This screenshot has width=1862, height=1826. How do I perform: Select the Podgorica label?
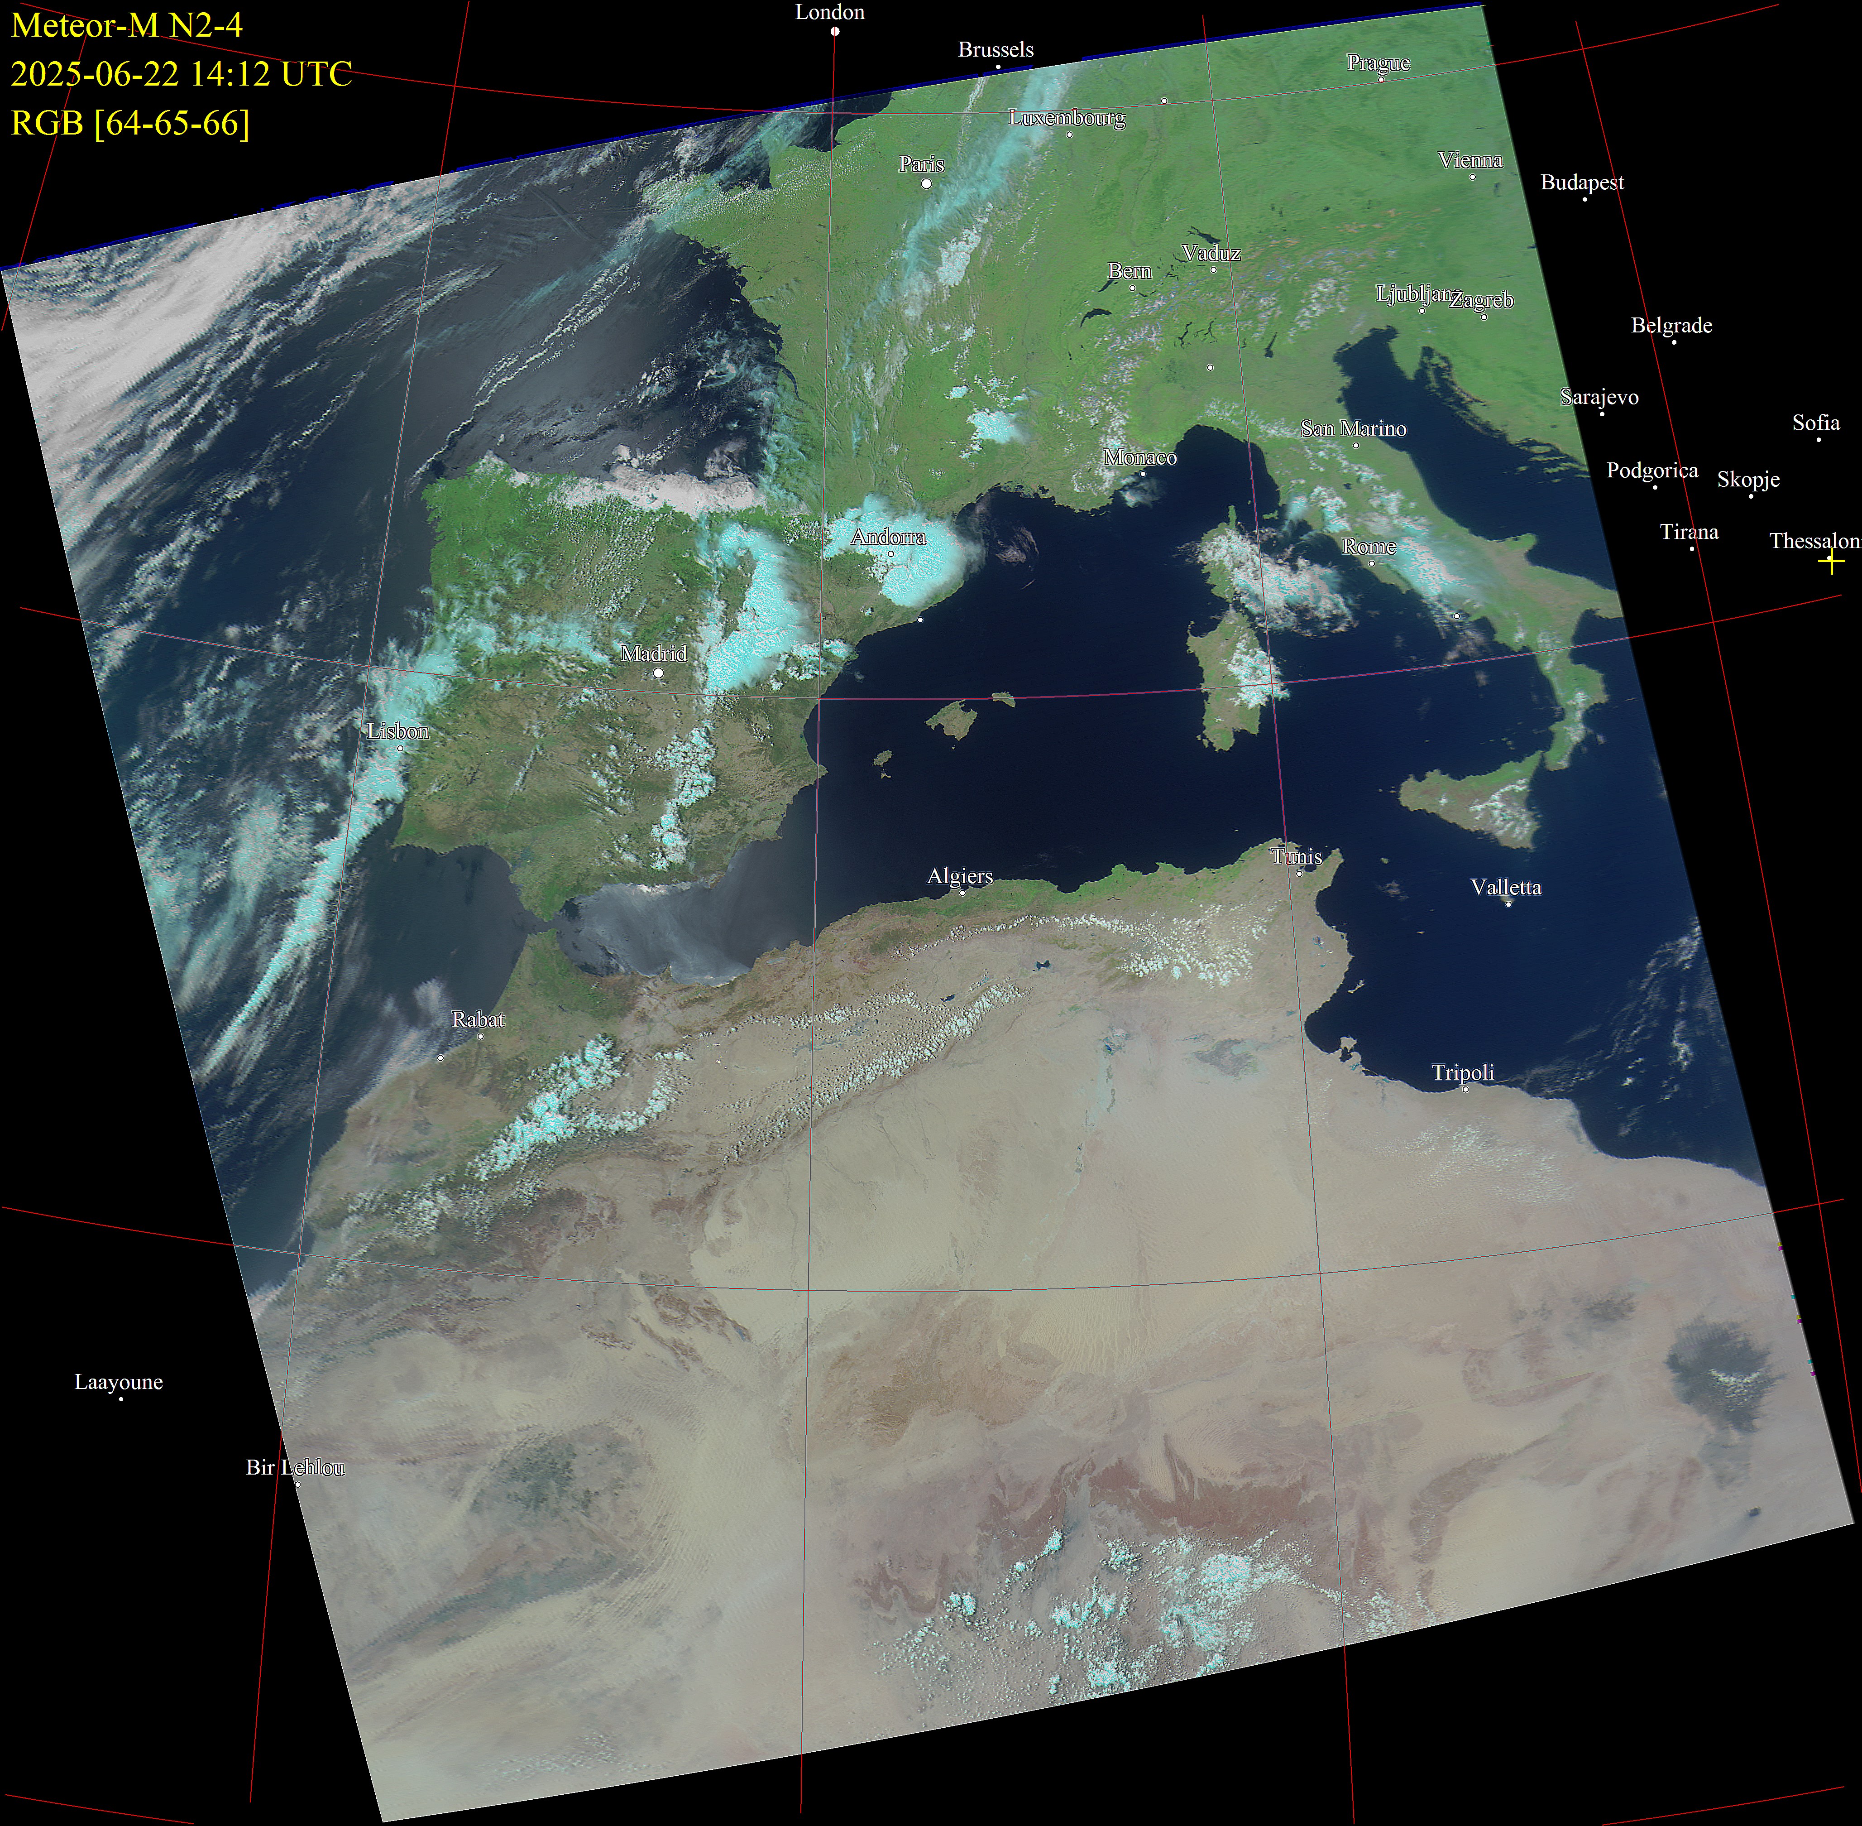pos(1652,471)
